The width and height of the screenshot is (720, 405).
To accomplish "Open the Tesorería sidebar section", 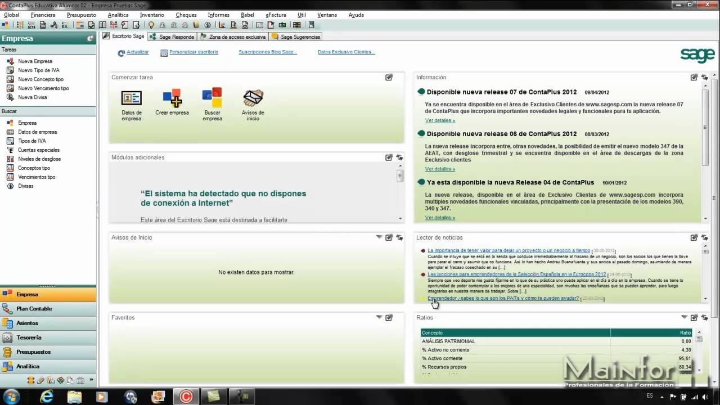I will [48, 337].
